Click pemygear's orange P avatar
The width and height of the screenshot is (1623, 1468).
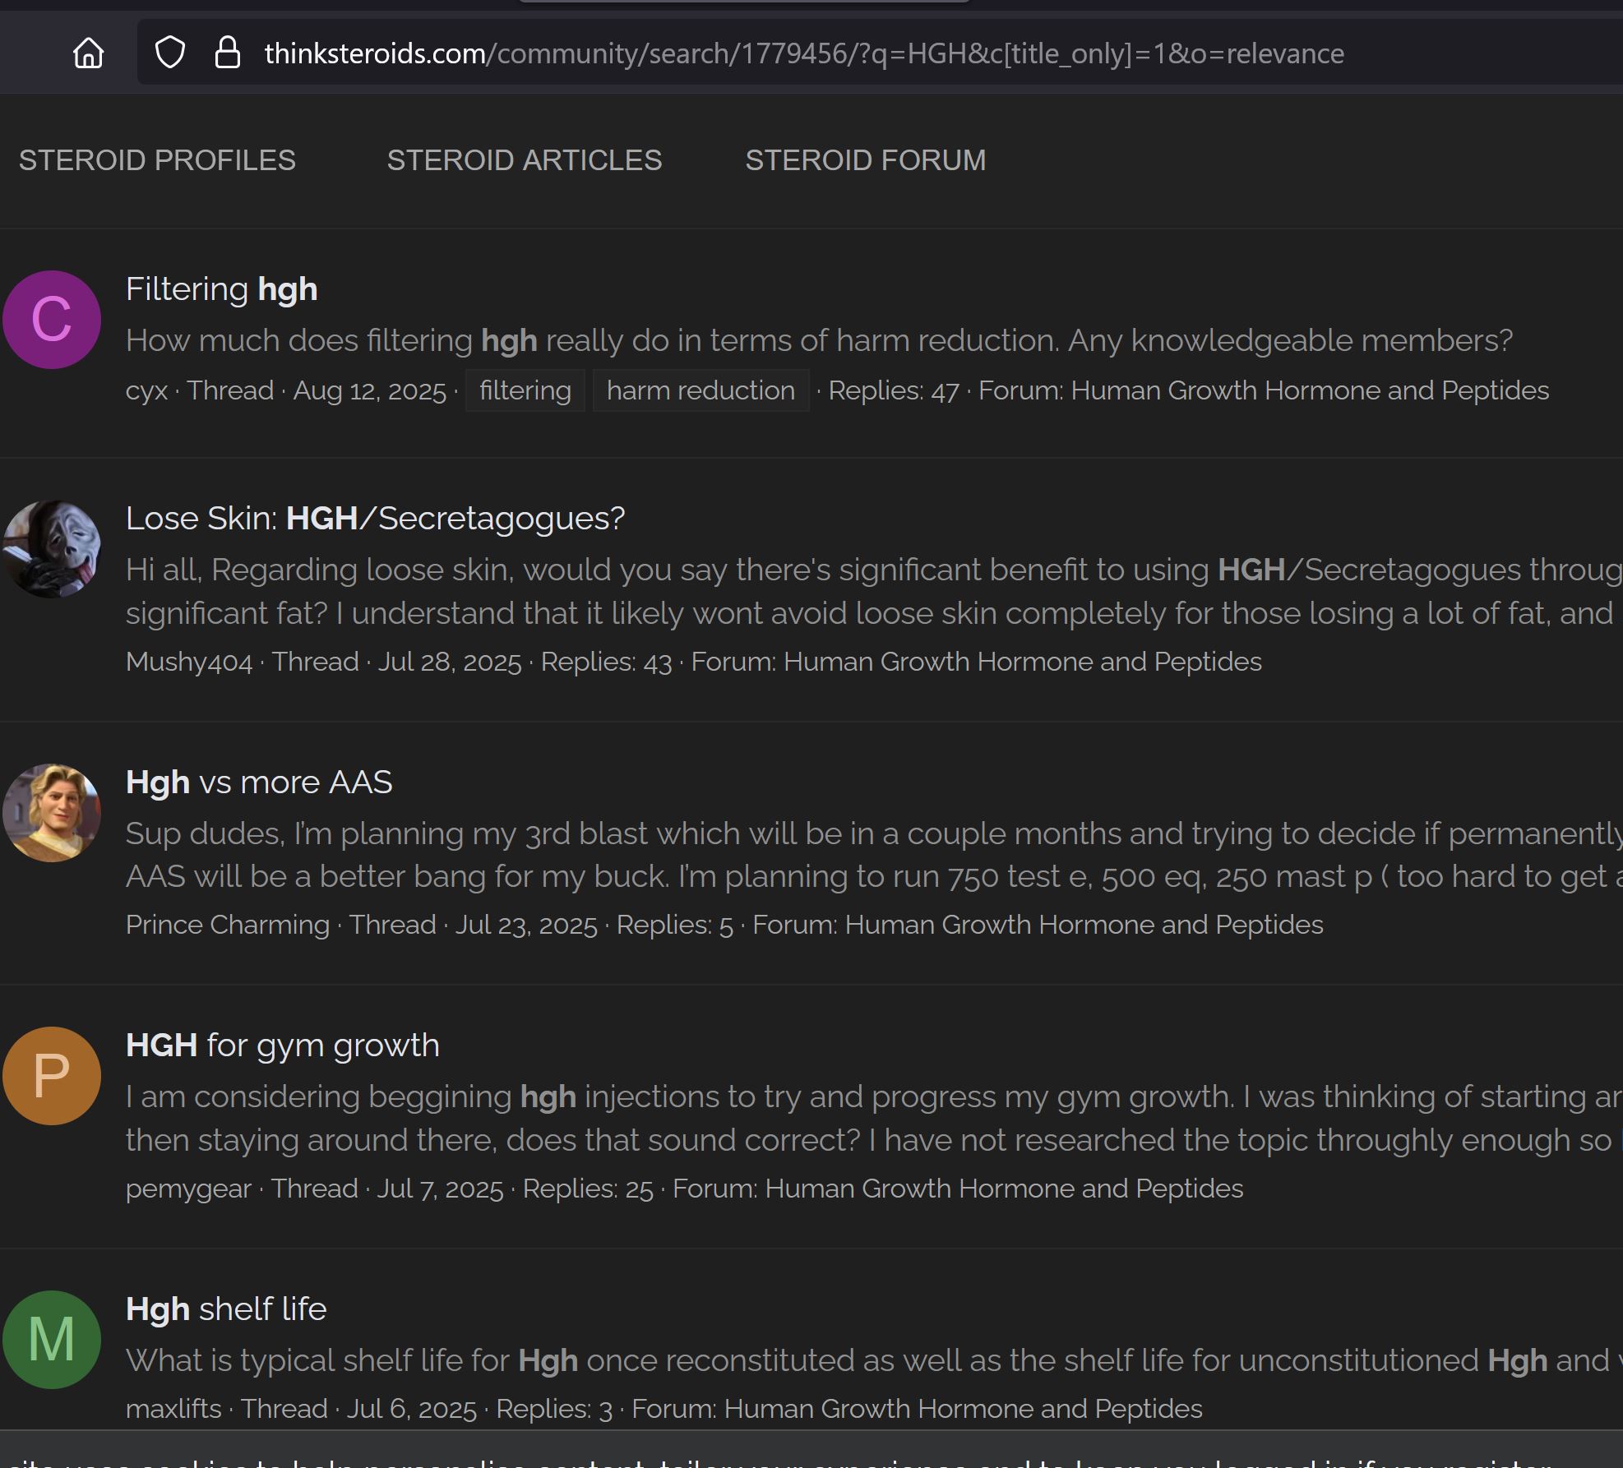click(x=52, y=1076)
